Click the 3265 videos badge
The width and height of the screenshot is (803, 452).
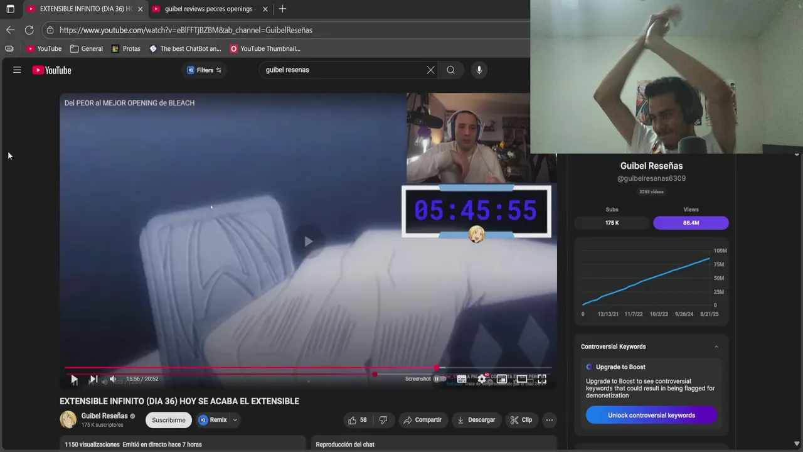651,191
